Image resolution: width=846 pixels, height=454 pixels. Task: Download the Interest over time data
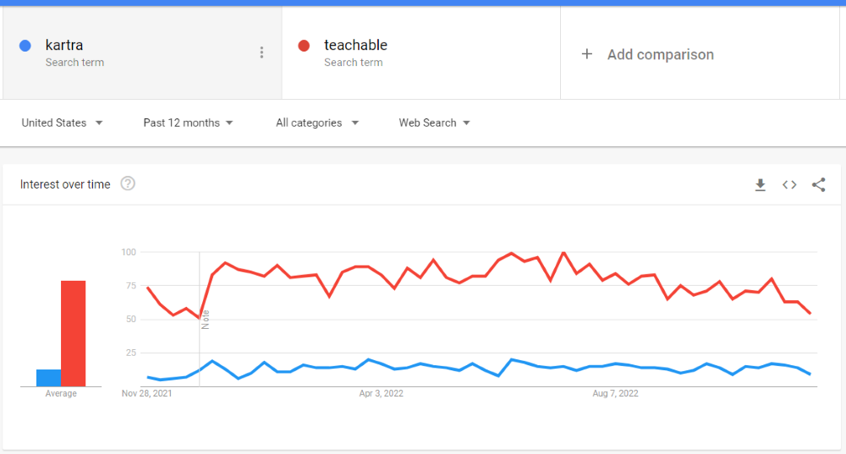(761, 185)
